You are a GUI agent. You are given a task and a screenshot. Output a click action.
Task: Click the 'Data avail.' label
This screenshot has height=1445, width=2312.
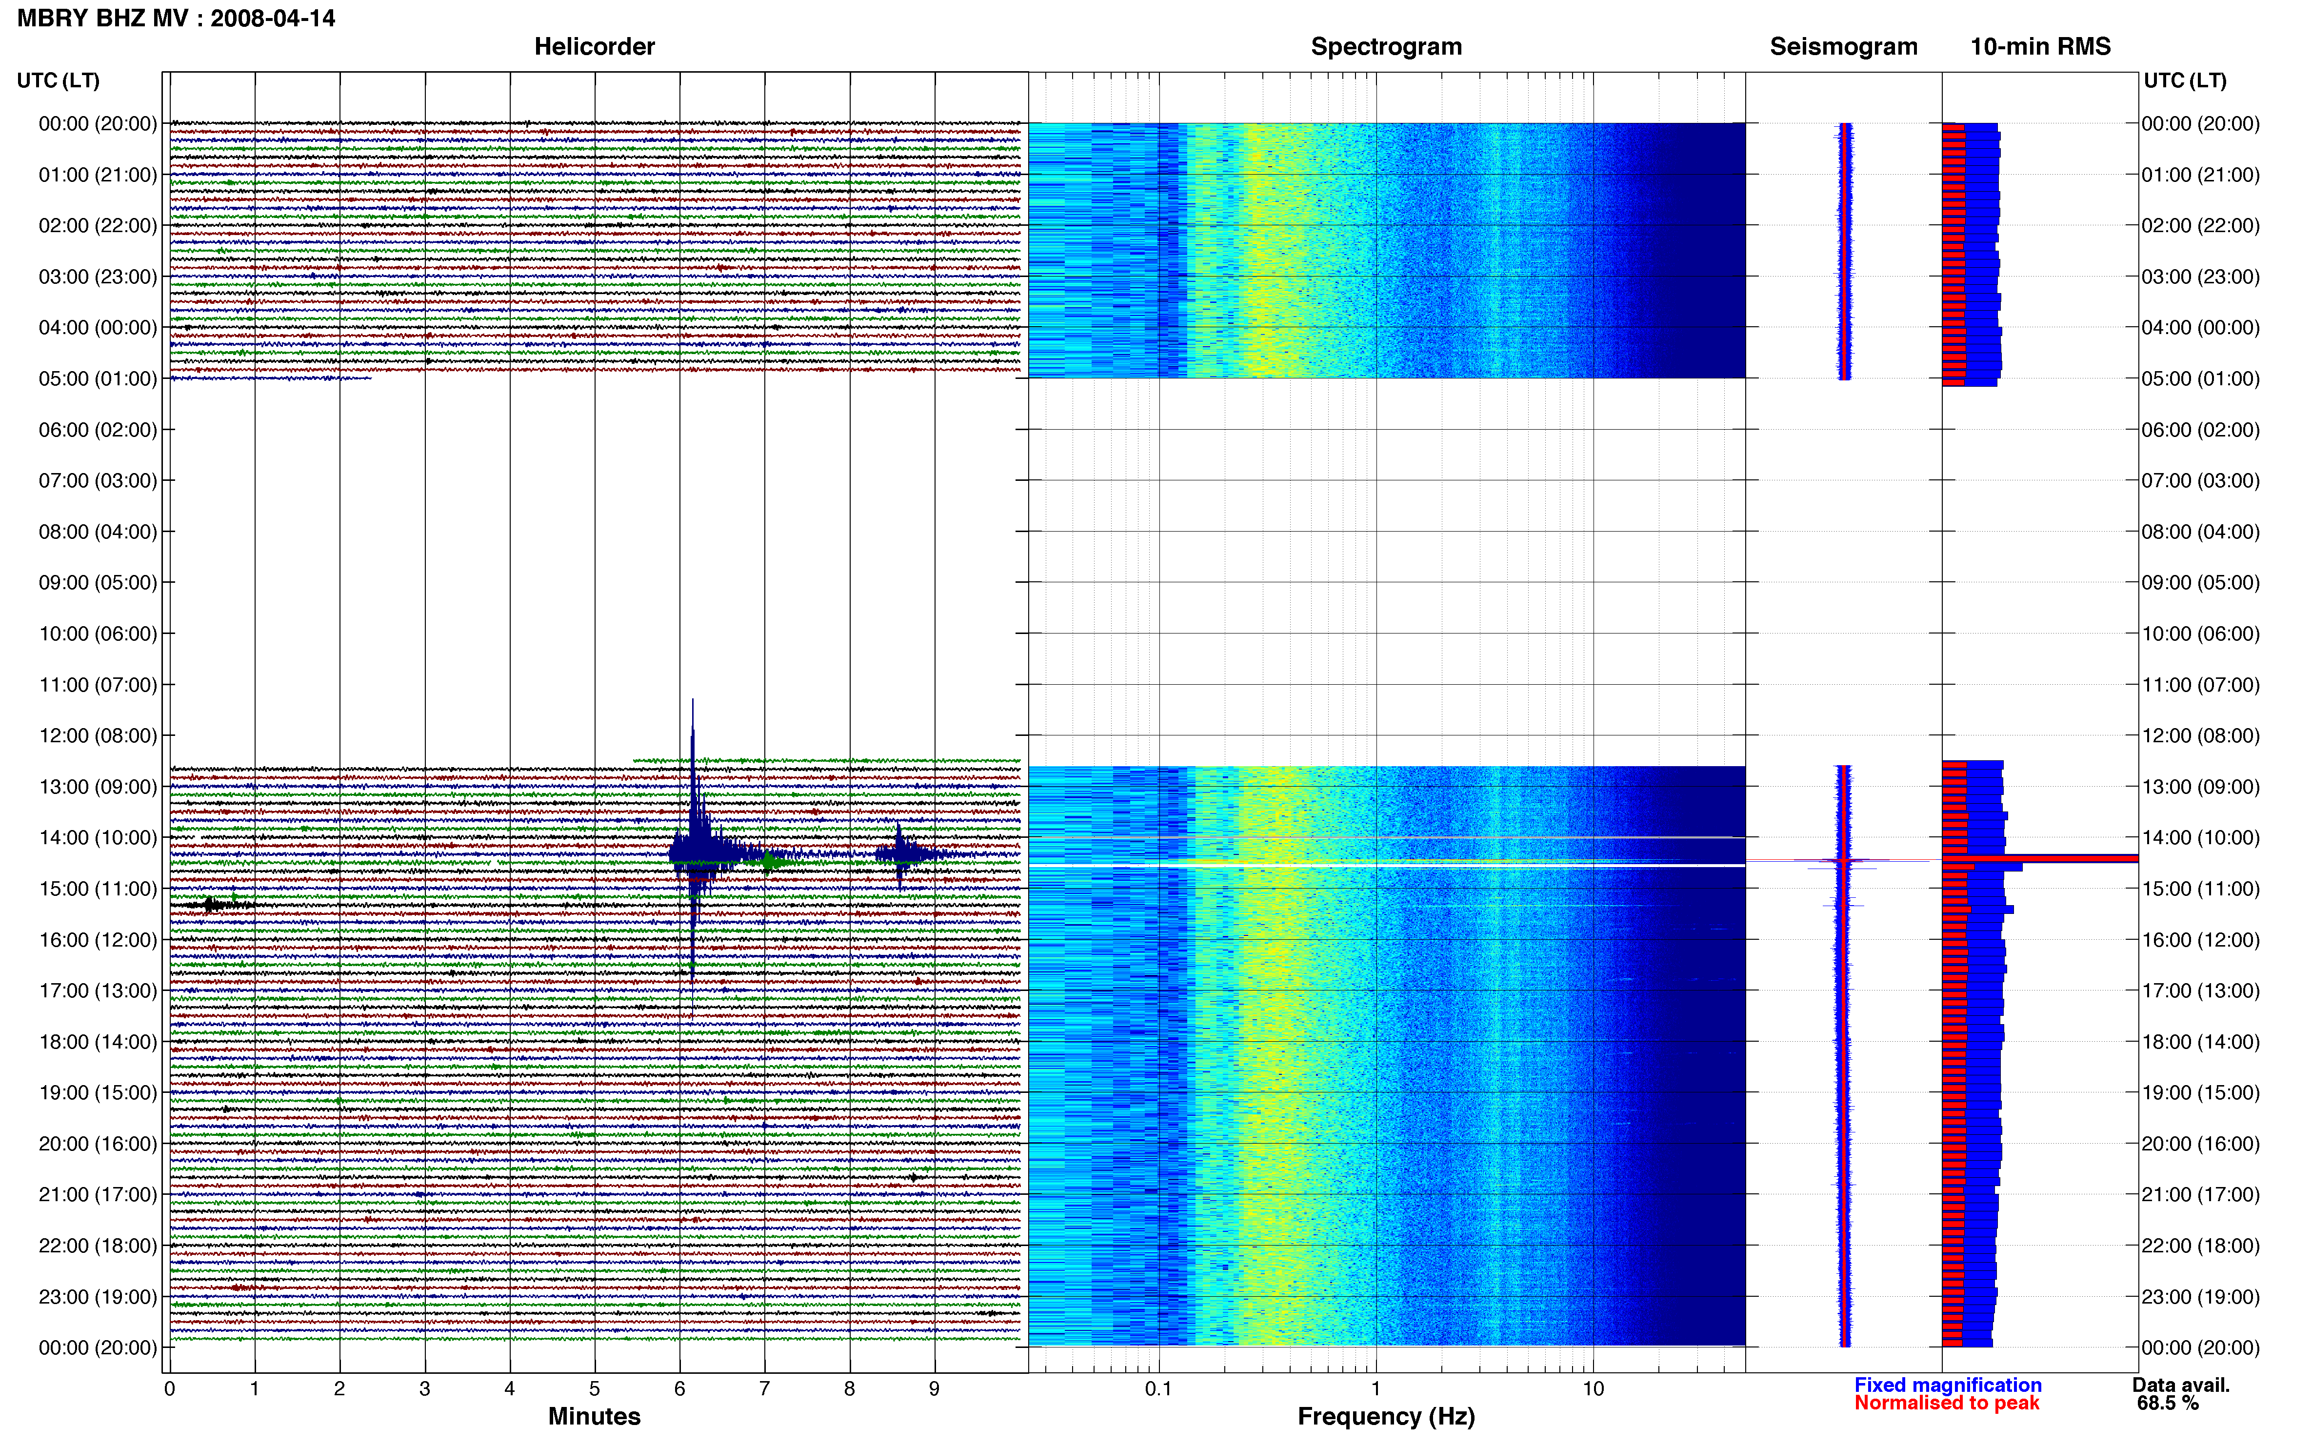tap(2180, 1385)
